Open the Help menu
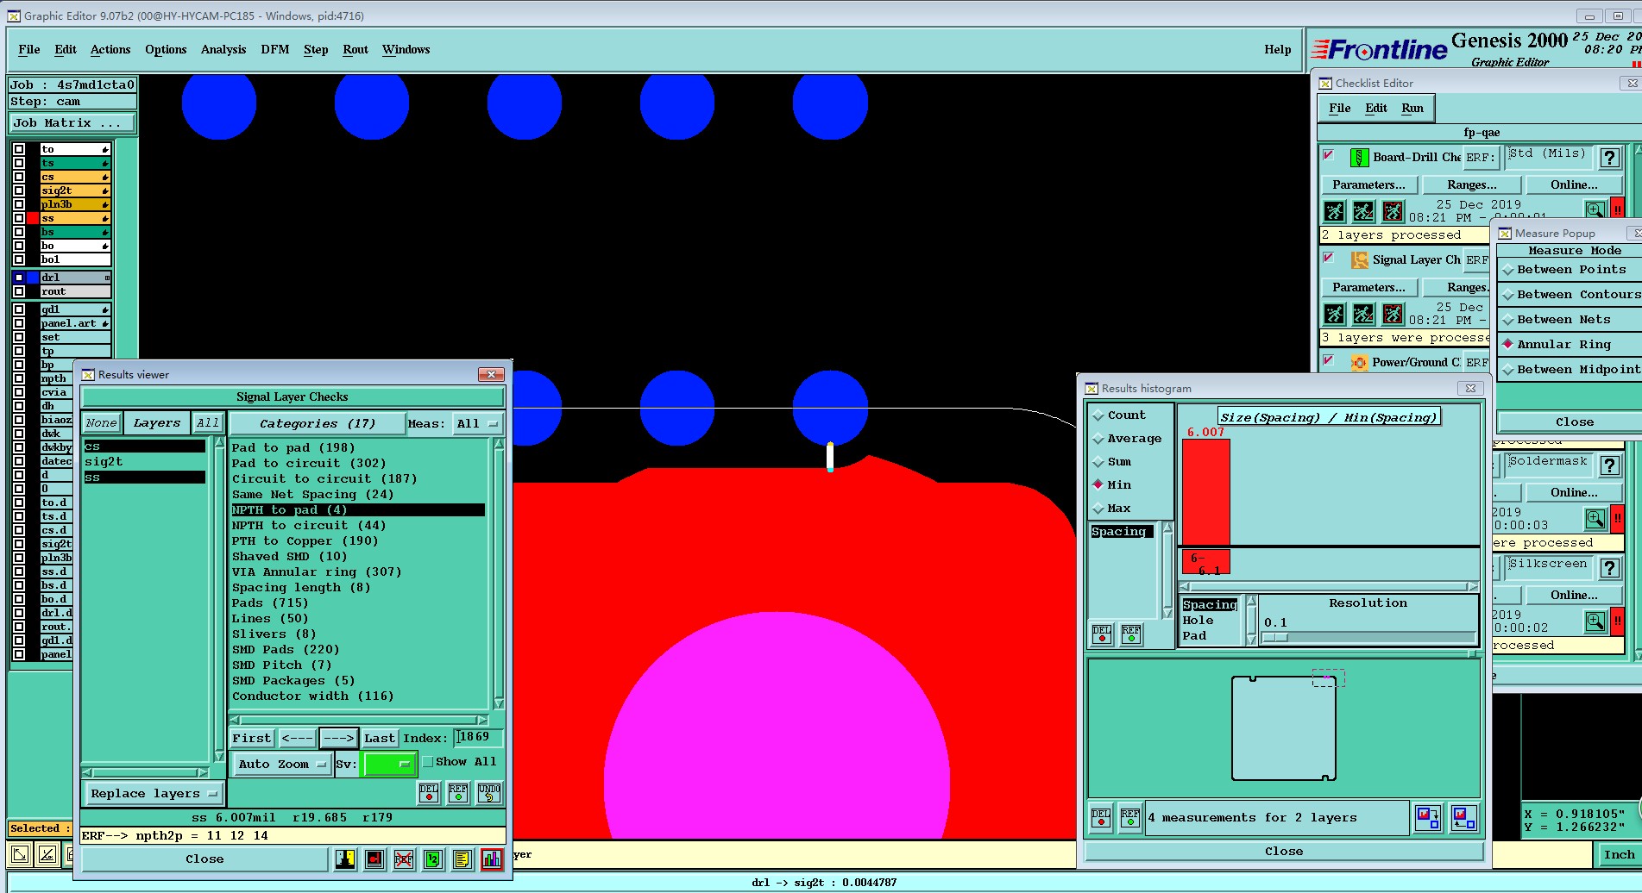 coord(1277,50)
